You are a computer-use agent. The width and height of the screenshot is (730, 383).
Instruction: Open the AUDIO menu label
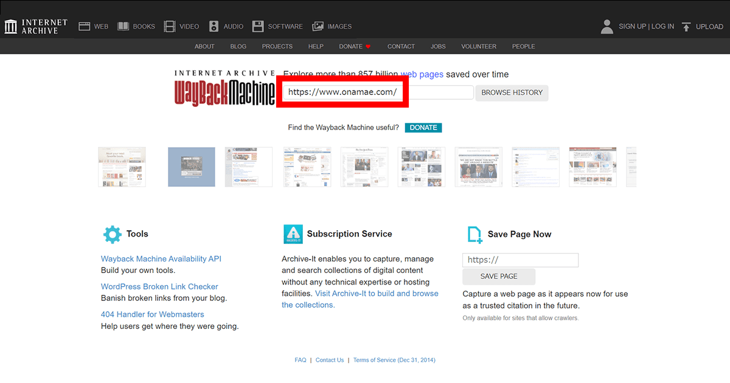tap(234, 27)
